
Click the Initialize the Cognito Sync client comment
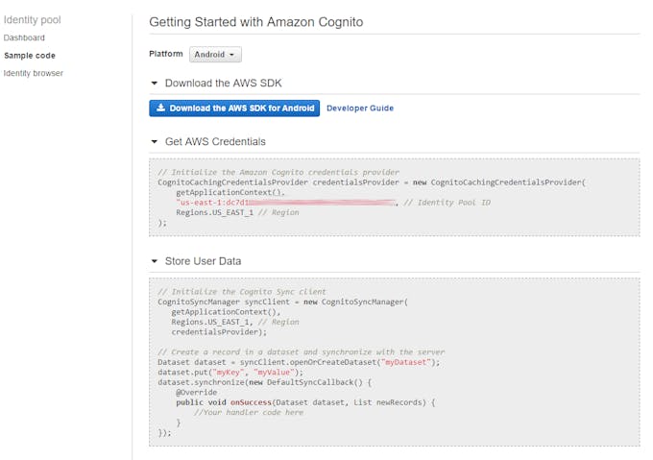coord(242,292)
